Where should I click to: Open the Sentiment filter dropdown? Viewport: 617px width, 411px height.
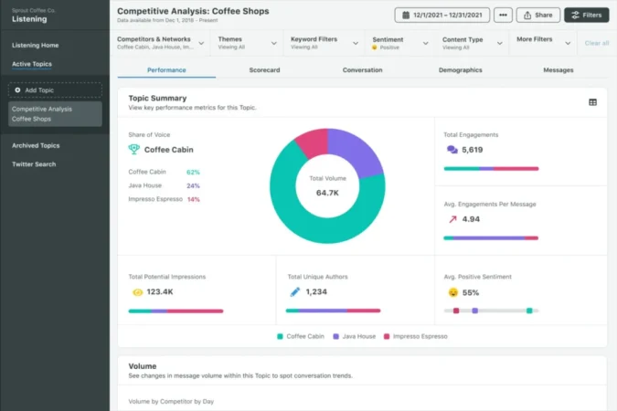pos(400,43)
